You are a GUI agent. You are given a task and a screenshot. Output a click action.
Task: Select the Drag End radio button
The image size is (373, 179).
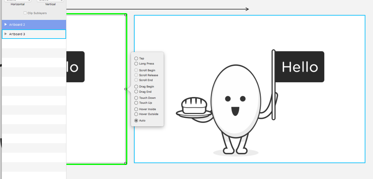136,92
